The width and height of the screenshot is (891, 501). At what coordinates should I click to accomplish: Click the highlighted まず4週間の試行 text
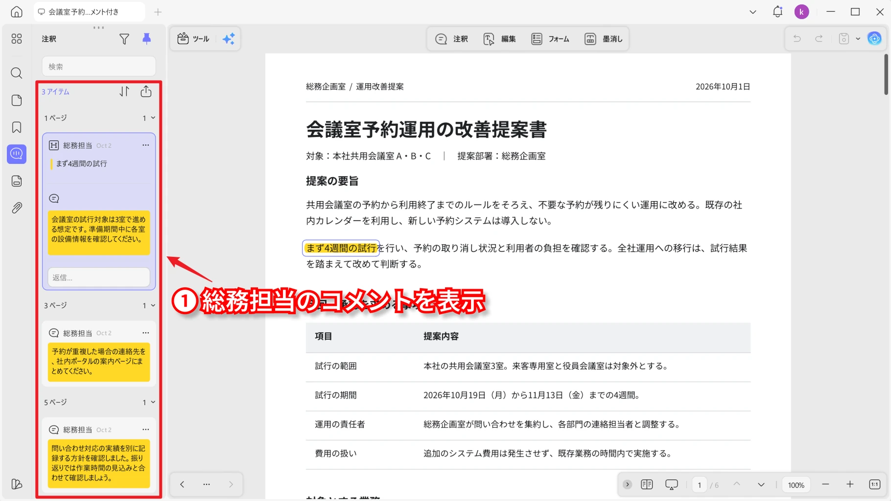click(x=341, y=248)
